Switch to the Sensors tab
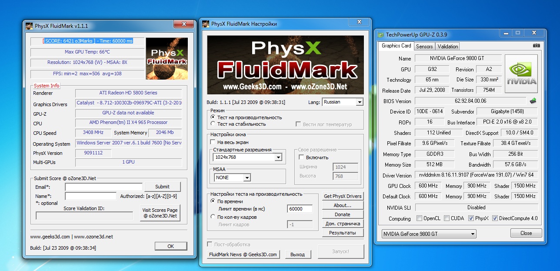This screenshot has width=560, height=271. pos(424,46)
